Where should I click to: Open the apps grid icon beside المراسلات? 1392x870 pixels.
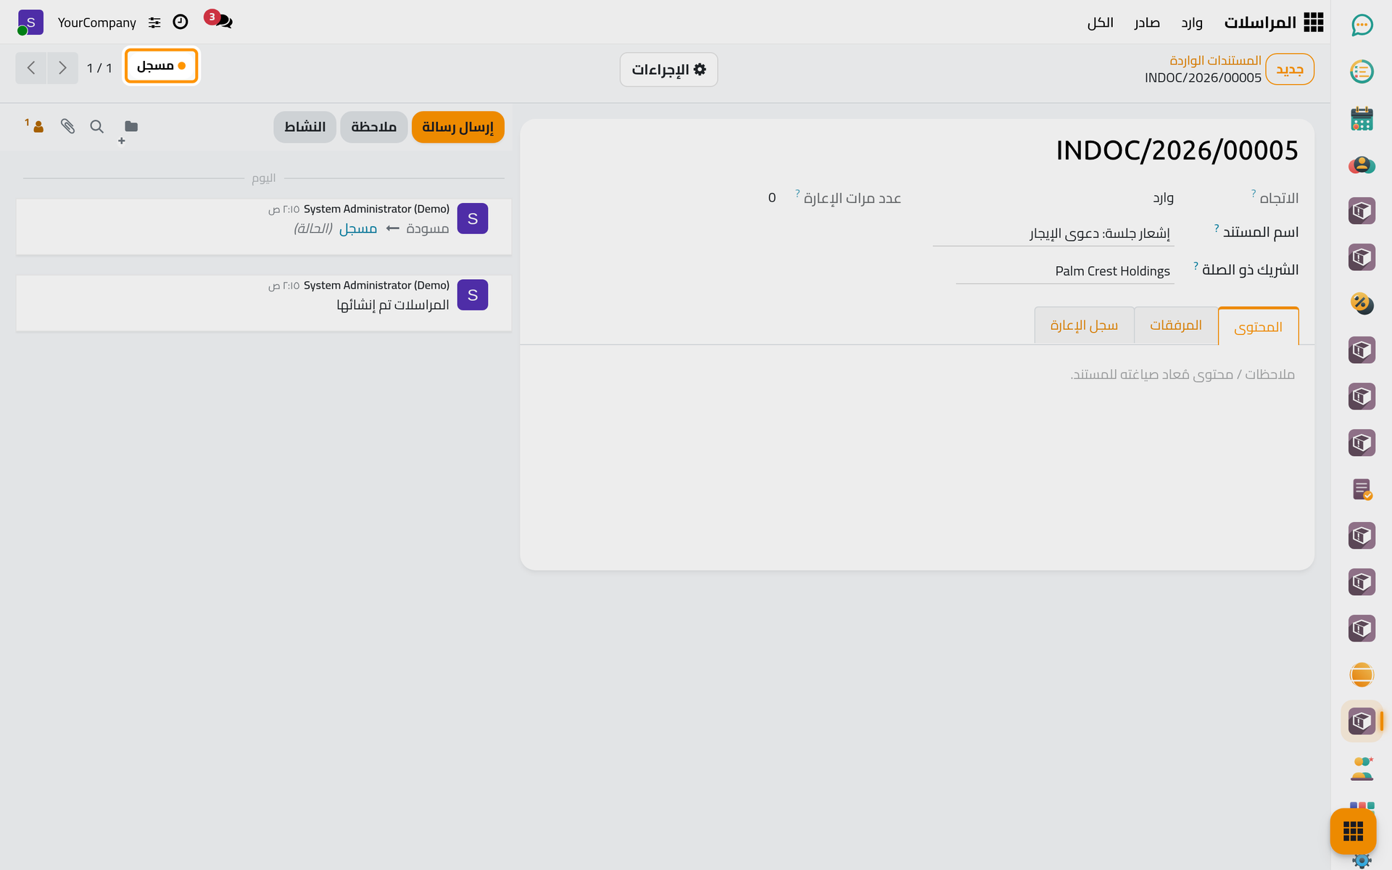1313,22
